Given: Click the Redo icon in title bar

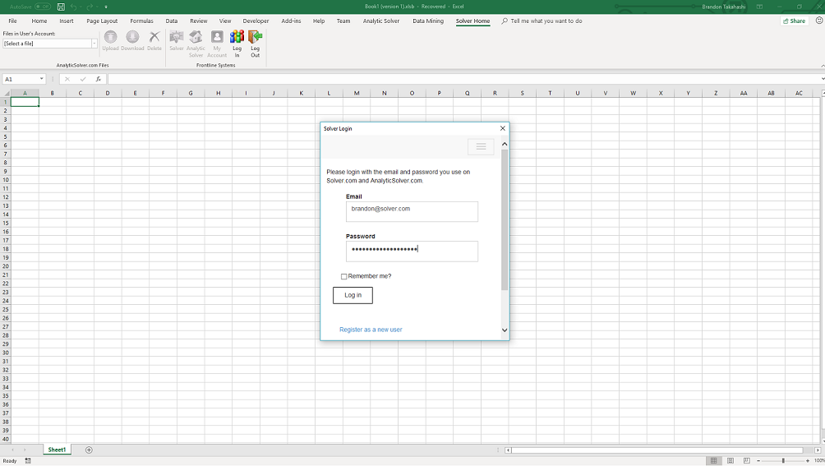Looking at the screenshot, I should click(90, 7).
